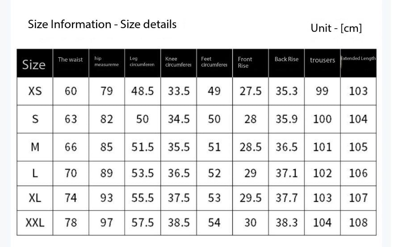Screen dimensions: 395x247
Task: Click the XXL extended length value 108
Action: (358, 222)
